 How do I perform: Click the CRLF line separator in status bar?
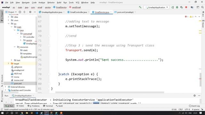(x=181, y=109)
